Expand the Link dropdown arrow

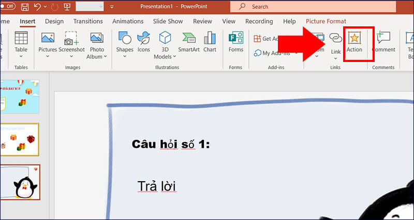pos(335,58)
